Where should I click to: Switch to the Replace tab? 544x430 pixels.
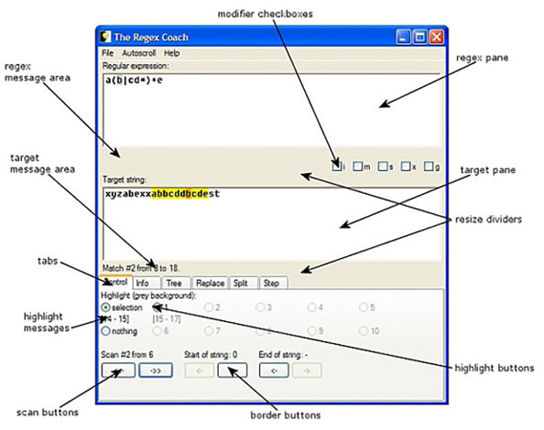click(x=210, y=283)
